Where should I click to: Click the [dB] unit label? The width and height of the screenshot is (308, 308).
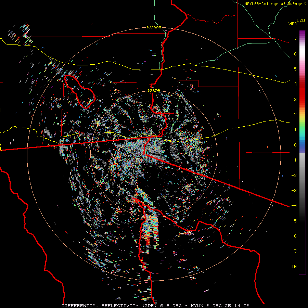point(292,24)
